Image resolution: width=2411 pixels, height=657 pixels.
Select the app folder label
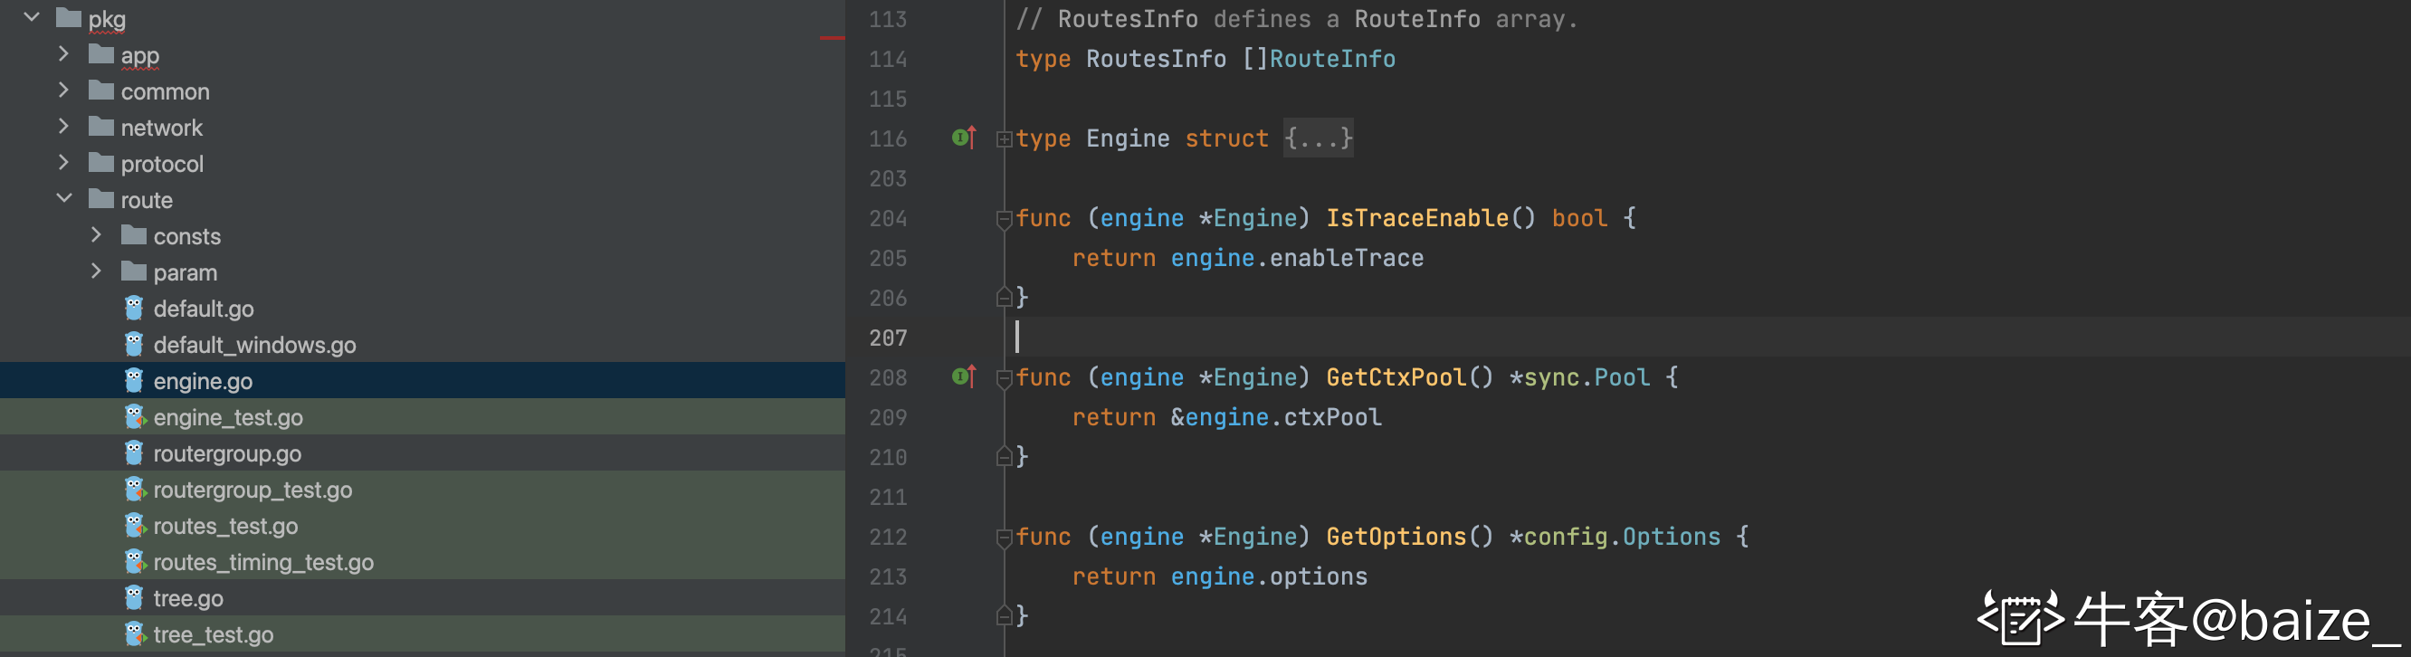pyautogui.click(x=139, y=55)
